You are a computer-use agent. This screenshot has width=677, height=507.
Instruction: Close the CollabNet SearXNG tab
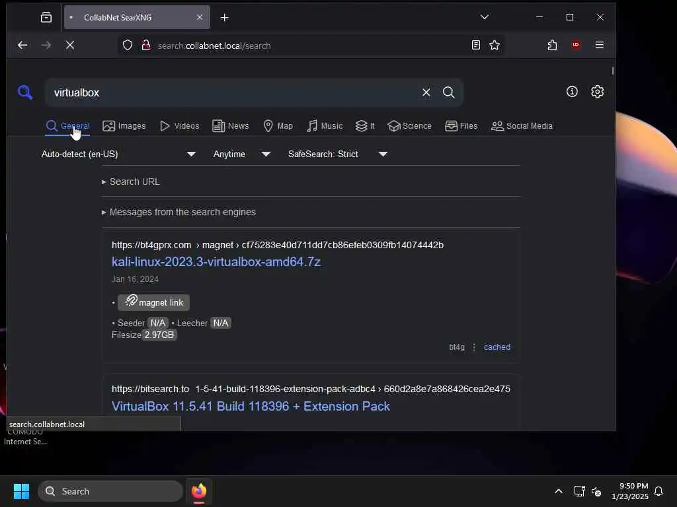point(200,17)
